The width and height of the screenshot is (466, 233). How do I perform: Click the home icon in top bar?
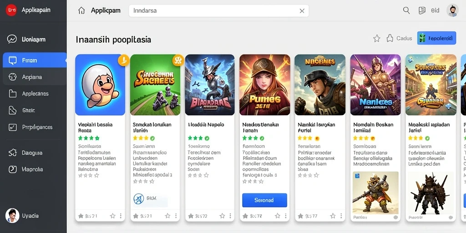coord(81,11)
